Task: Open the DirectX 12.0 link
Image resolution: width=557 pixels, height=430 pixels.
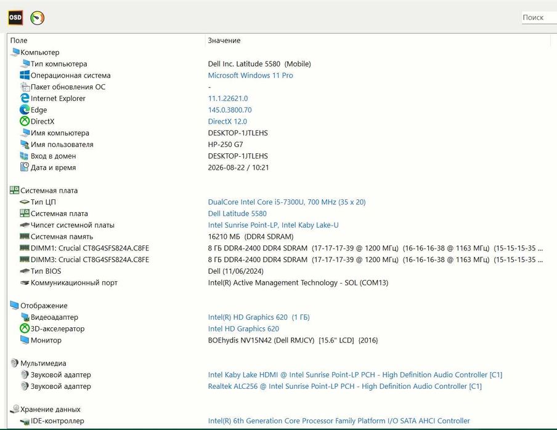Action: [227, 121]
